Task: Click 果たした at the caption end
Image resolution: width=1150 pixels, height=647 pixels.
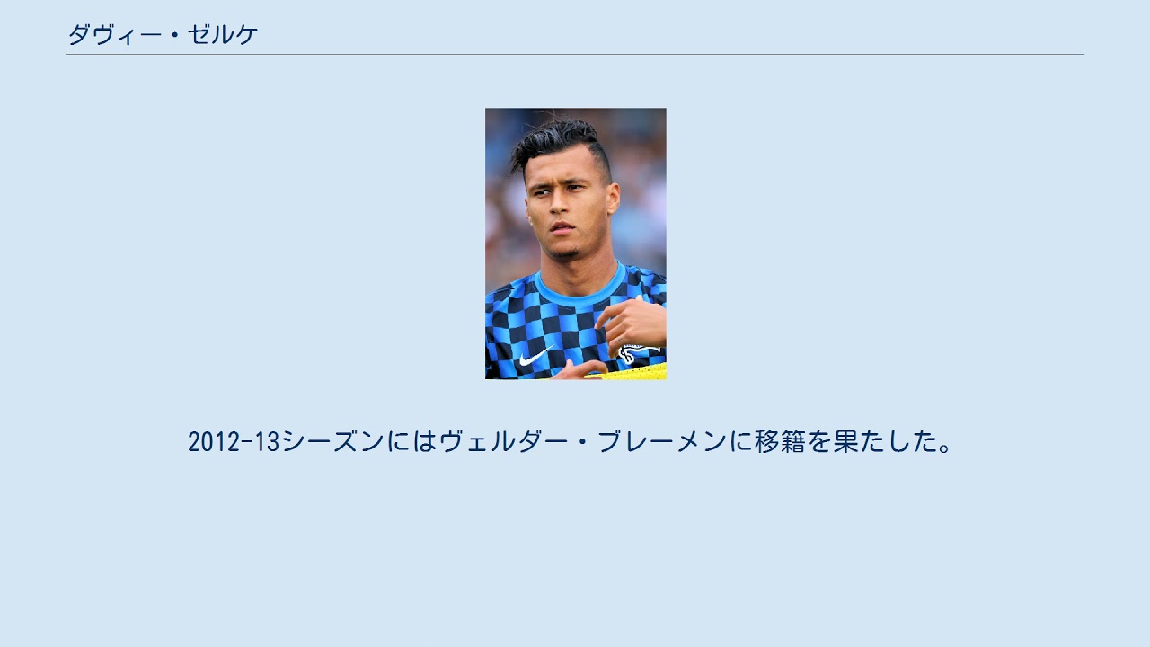Action: [884, 441]
